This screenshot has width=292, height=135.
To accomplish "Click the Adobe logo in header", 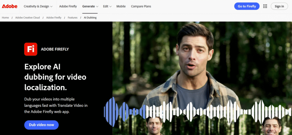I will coord(9,6).
